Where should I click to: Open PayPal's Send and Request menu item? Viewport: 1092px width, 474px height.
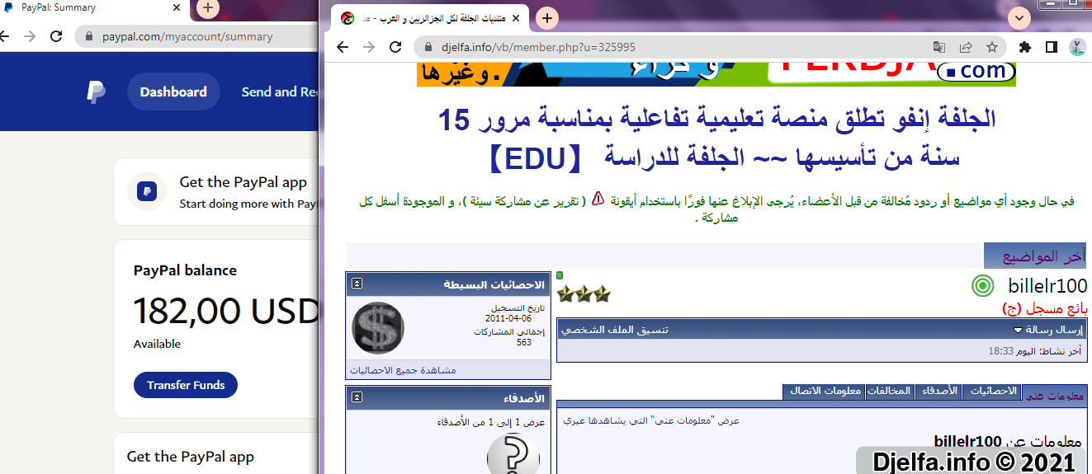point(280,92)
